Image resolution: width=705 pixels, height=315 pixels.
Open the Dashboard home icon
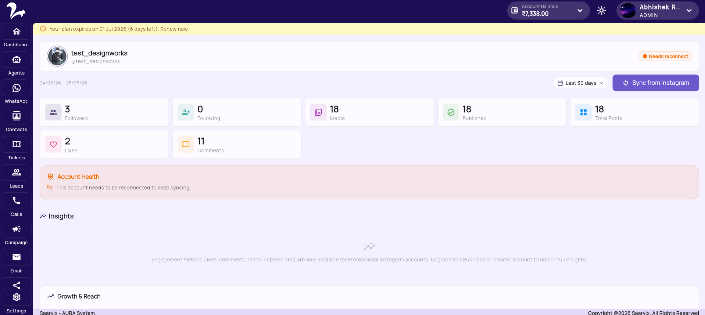17,32
